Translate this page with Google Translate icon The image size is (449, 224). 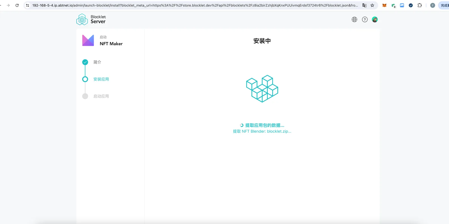[364, 5]
